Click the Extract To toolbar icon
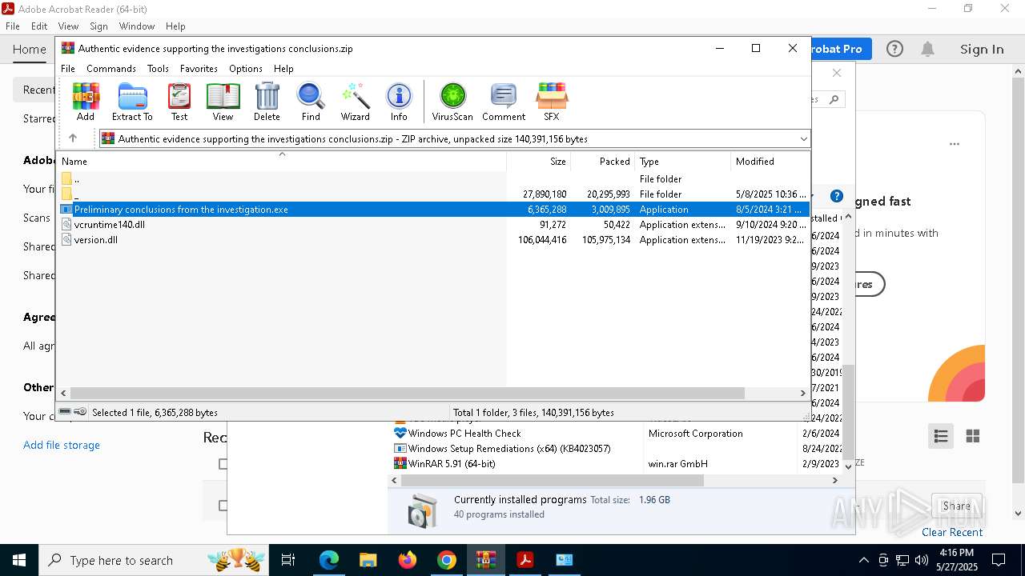Screen dimensions: 1025x576 pyautogui.click(x=132, y=102)
